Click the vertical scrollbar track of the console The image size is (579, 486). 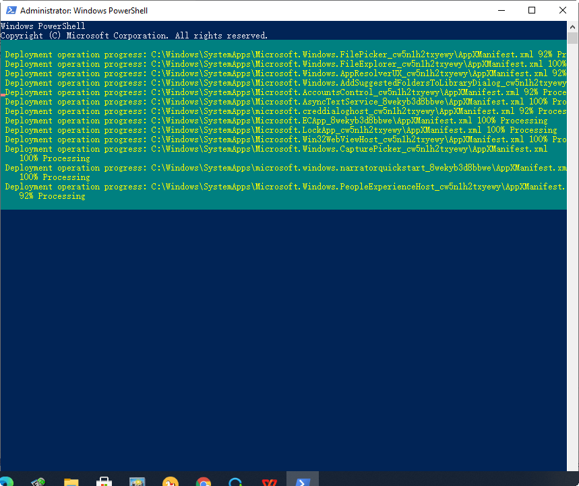pos(572,270)
